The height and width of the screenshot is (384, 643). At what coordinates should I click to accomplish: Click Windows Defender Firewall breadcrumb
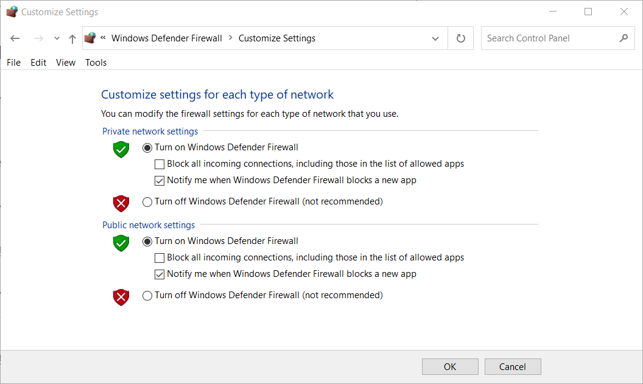tap(167, 38)
